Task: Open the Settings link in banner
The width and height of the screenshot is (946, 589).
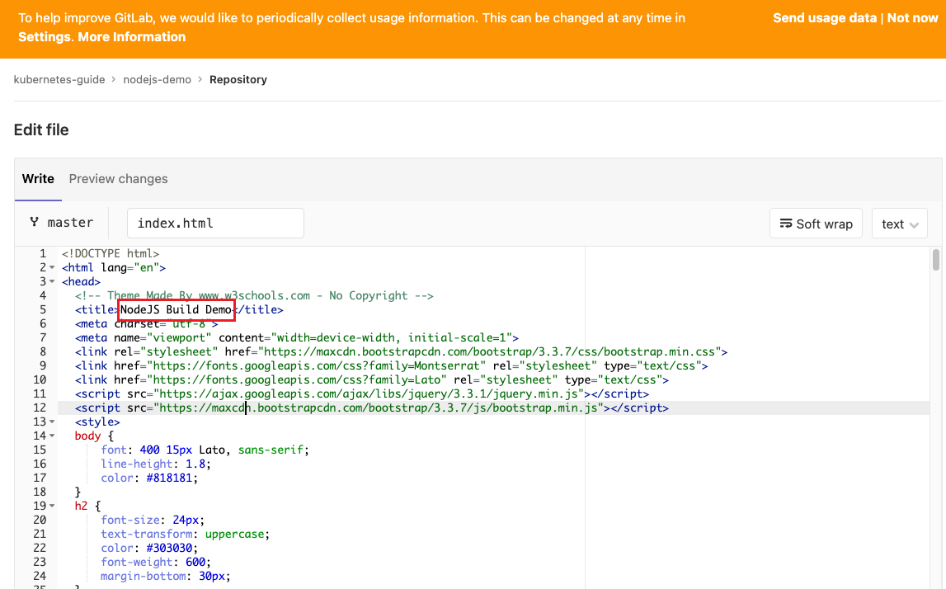Action: coord(45,37)
